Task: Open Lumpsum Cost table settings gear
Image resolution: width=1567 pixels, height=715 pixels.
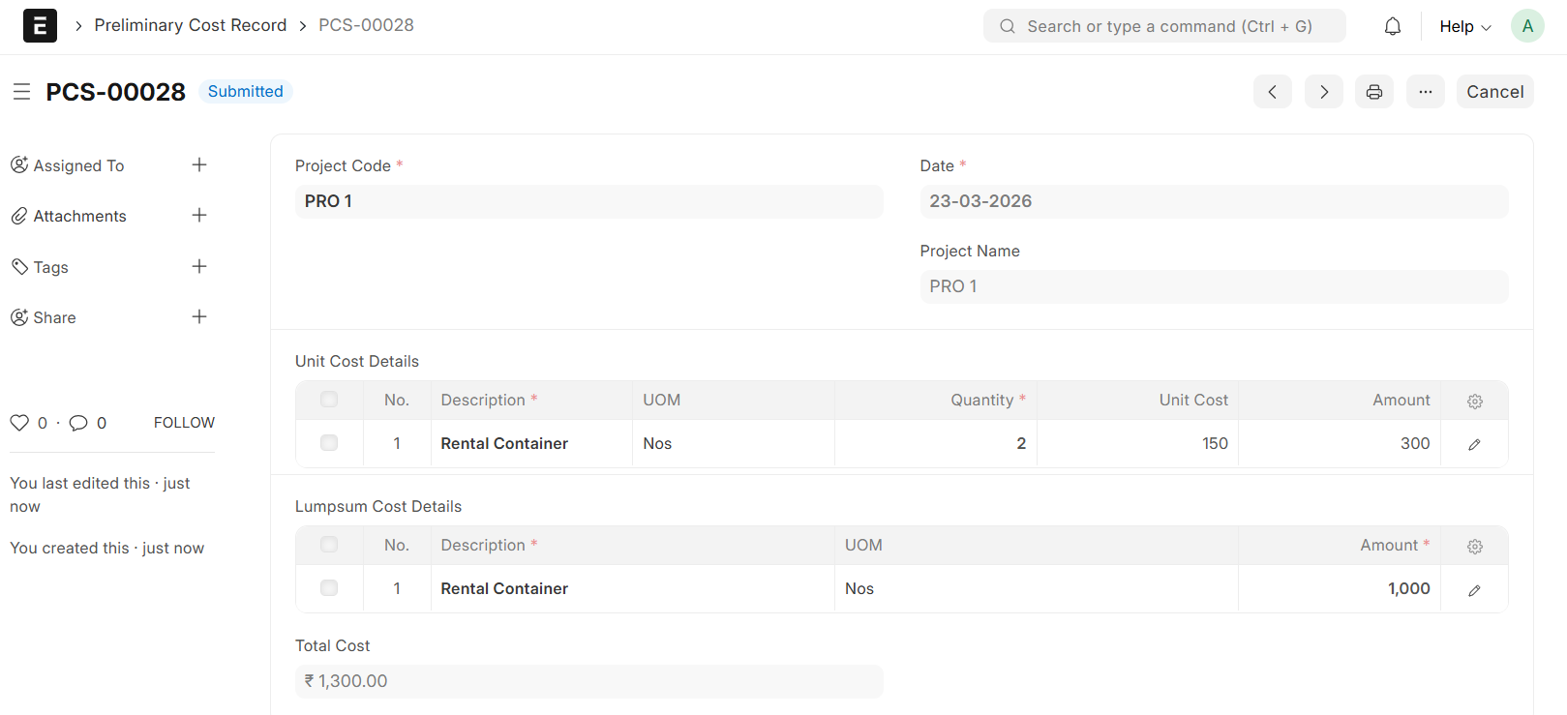Action: [x=1474, y=546]
